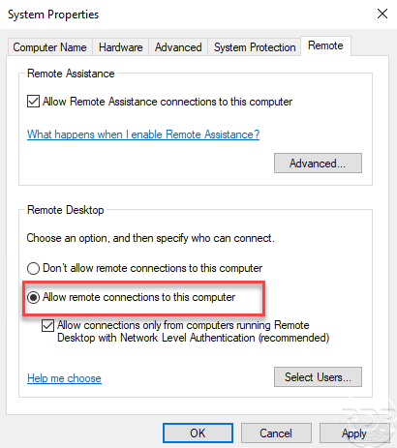Apply the settings with Apply button
This screenshot has height=448, width=397.
(x=354, y=433)
